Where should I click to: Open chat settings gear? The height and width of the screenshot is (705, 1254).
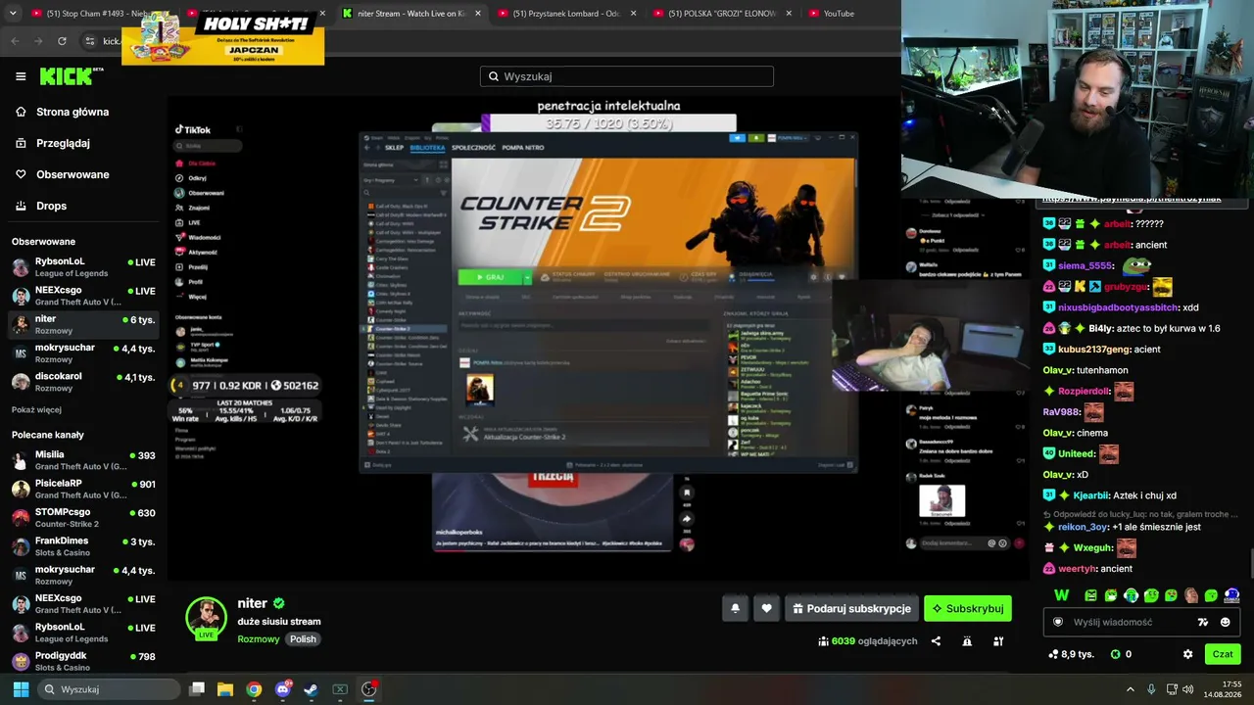(x=1188, y=654)
